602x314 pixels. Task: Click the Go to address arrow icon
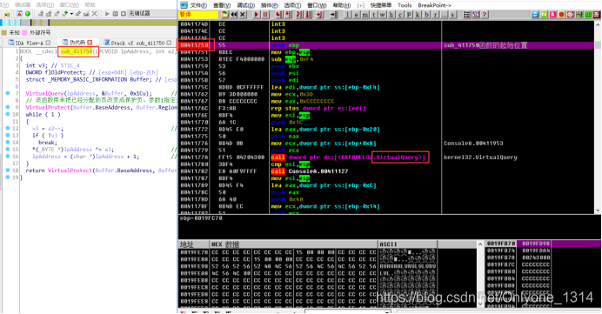click(334, 15)
